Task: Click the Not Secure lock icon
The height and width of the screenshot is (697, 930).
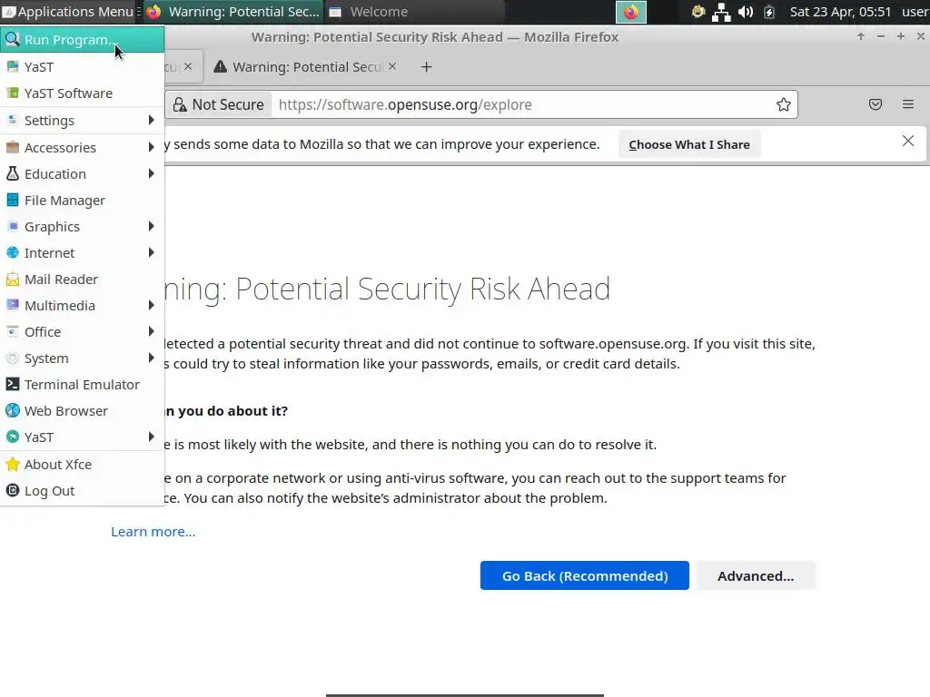Action: pos(179,105)
